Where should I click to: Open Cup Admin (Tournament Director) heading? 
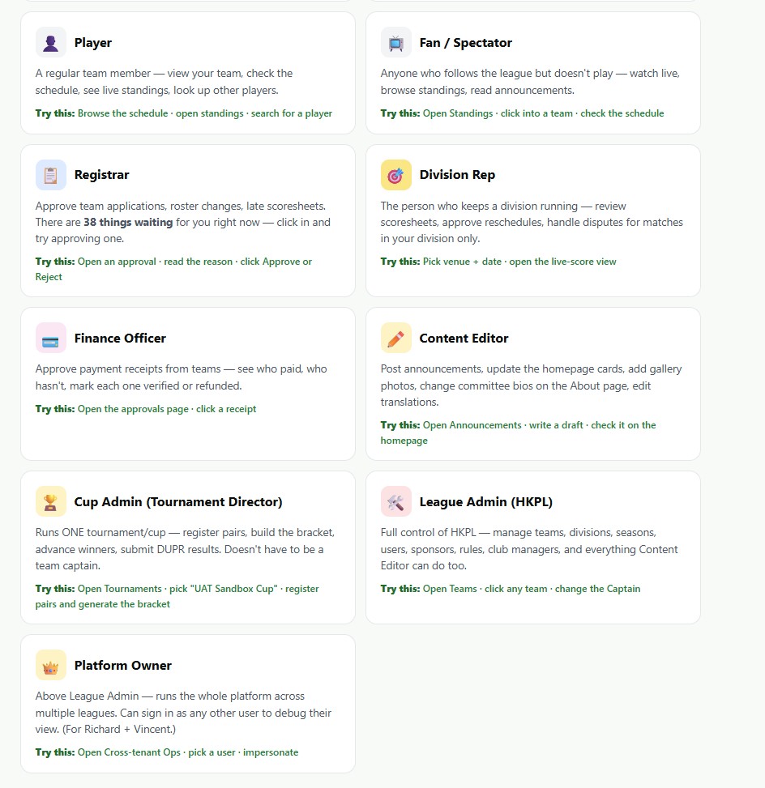178,502
